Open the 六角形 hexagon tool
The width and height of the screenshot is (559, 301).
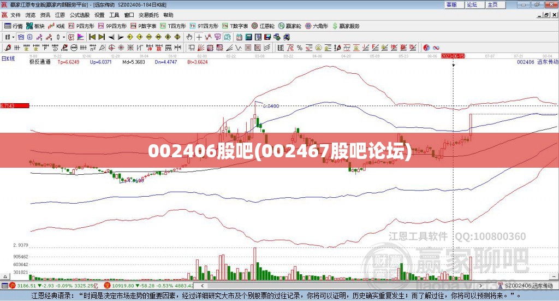317,26
